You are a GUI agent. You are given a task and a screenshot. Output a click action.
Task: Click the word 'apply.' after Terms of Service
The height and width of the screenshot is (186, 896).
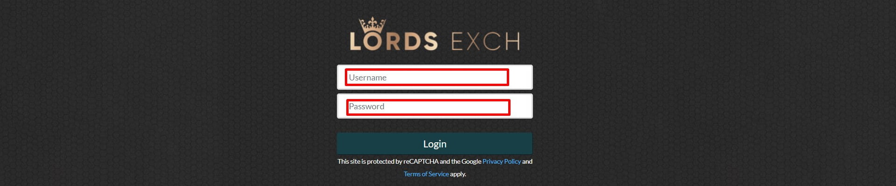(x=458, y=174)
